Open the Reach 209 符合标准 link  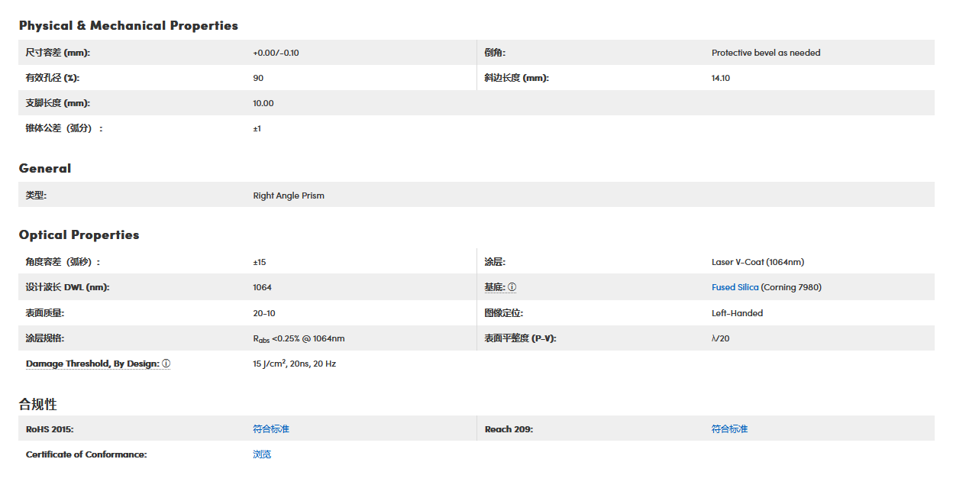coord(729,429)
